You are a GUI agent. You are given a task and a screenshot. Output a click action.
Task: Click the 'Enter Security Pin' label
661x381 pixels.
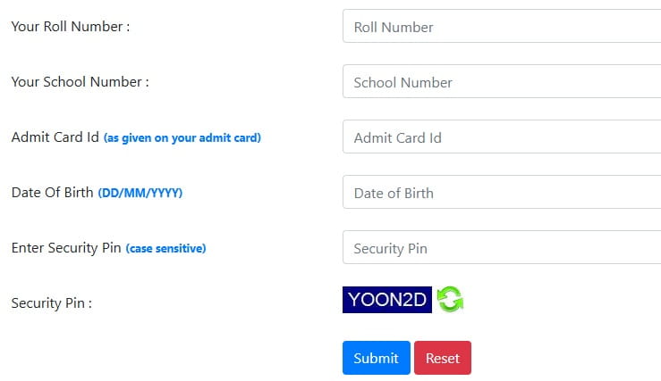66,248
